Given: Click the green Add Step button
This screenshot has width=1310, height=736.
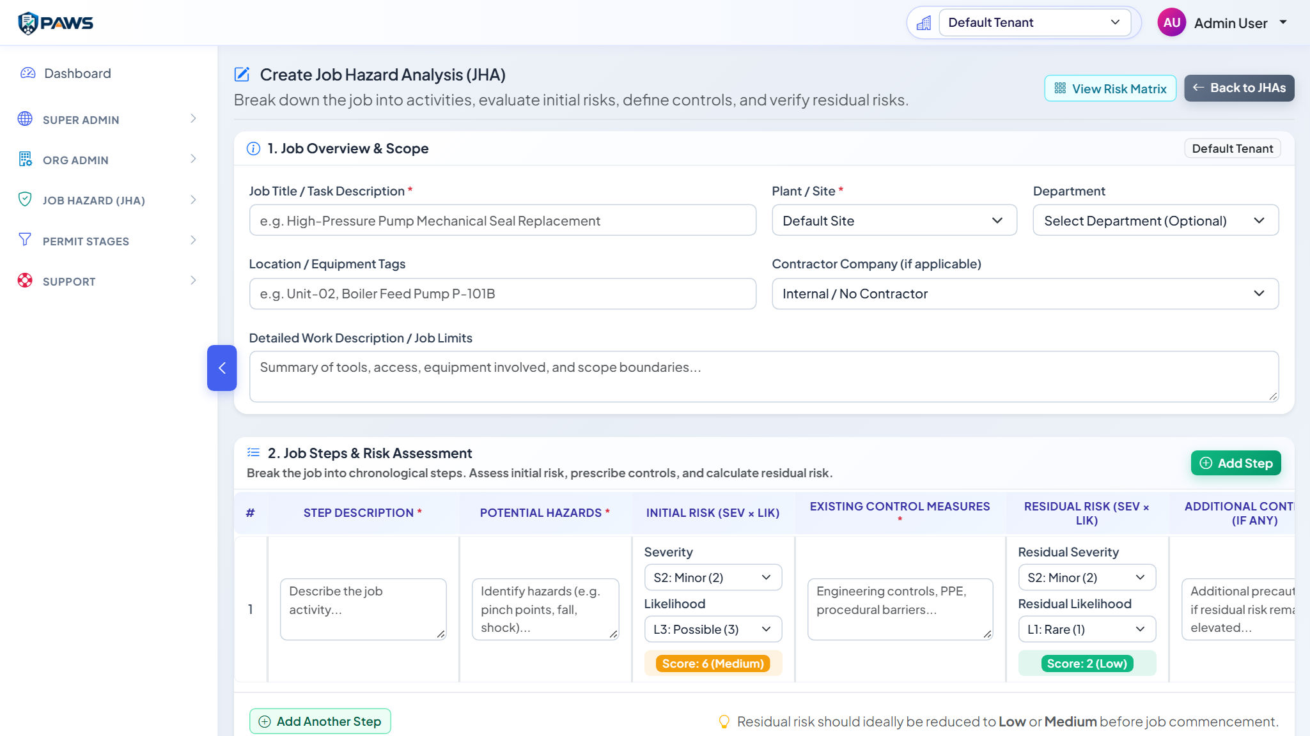Looking at the screenshot, I should (1236, 463).
